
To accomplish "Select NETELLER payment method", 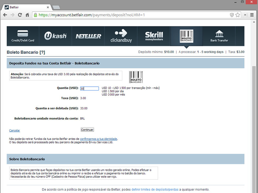I will pyautogui.click(x=88, y=36).
